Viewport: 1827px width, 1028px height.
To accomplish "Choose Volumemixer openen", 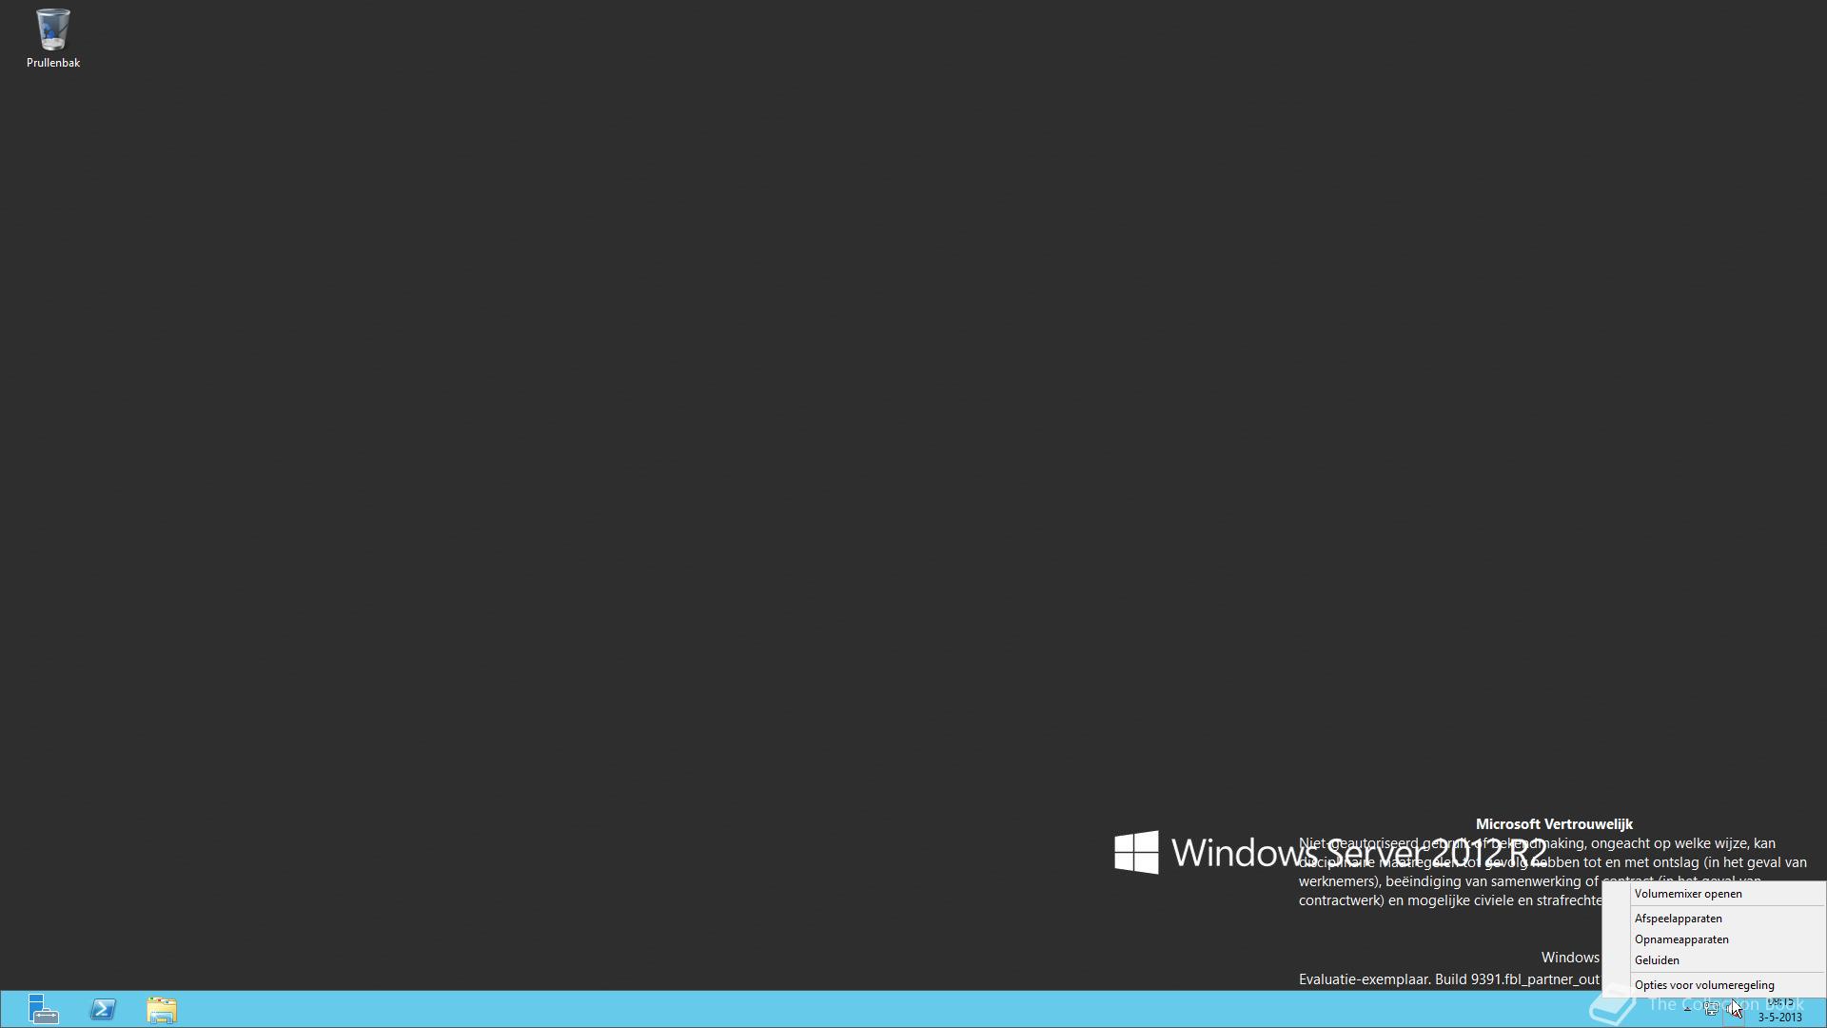I will click(x=1714, y=894).
